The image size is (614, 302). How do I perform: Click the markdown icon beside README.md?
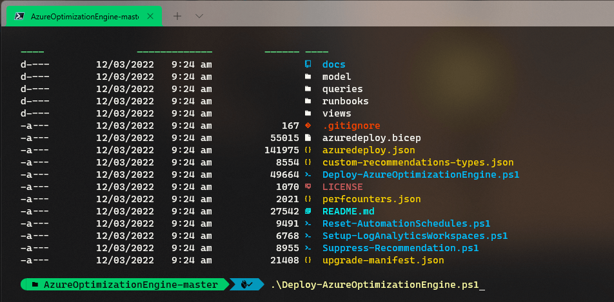308,211
